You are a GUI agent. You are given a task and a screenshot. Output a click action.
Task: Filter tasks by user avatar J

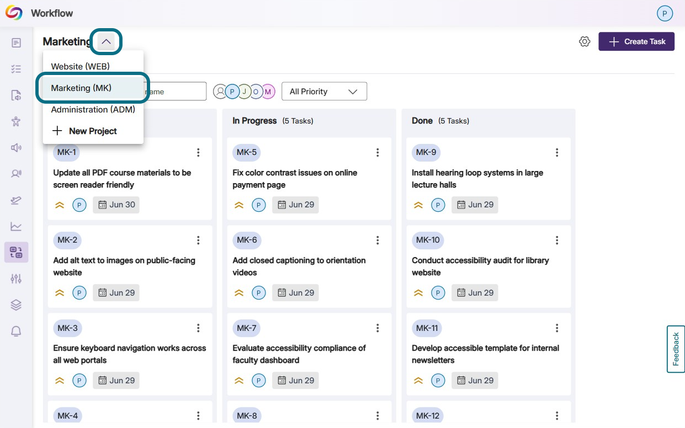click(245, 92)
